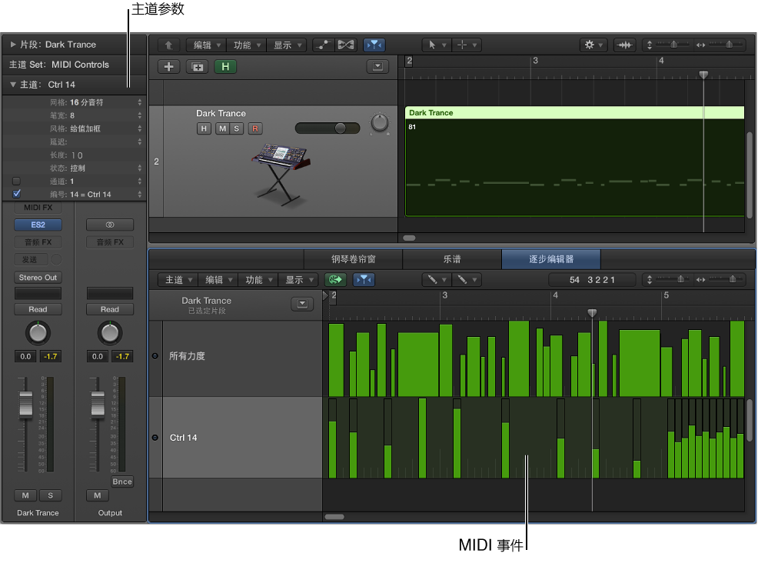Image resolution: width=758 pixels, height=563 pixels.
Task: Click the add track plus button
Action: [169, 67]
